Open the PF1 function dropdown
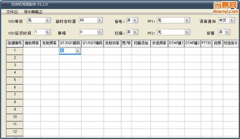 click(x=187, y=20)
